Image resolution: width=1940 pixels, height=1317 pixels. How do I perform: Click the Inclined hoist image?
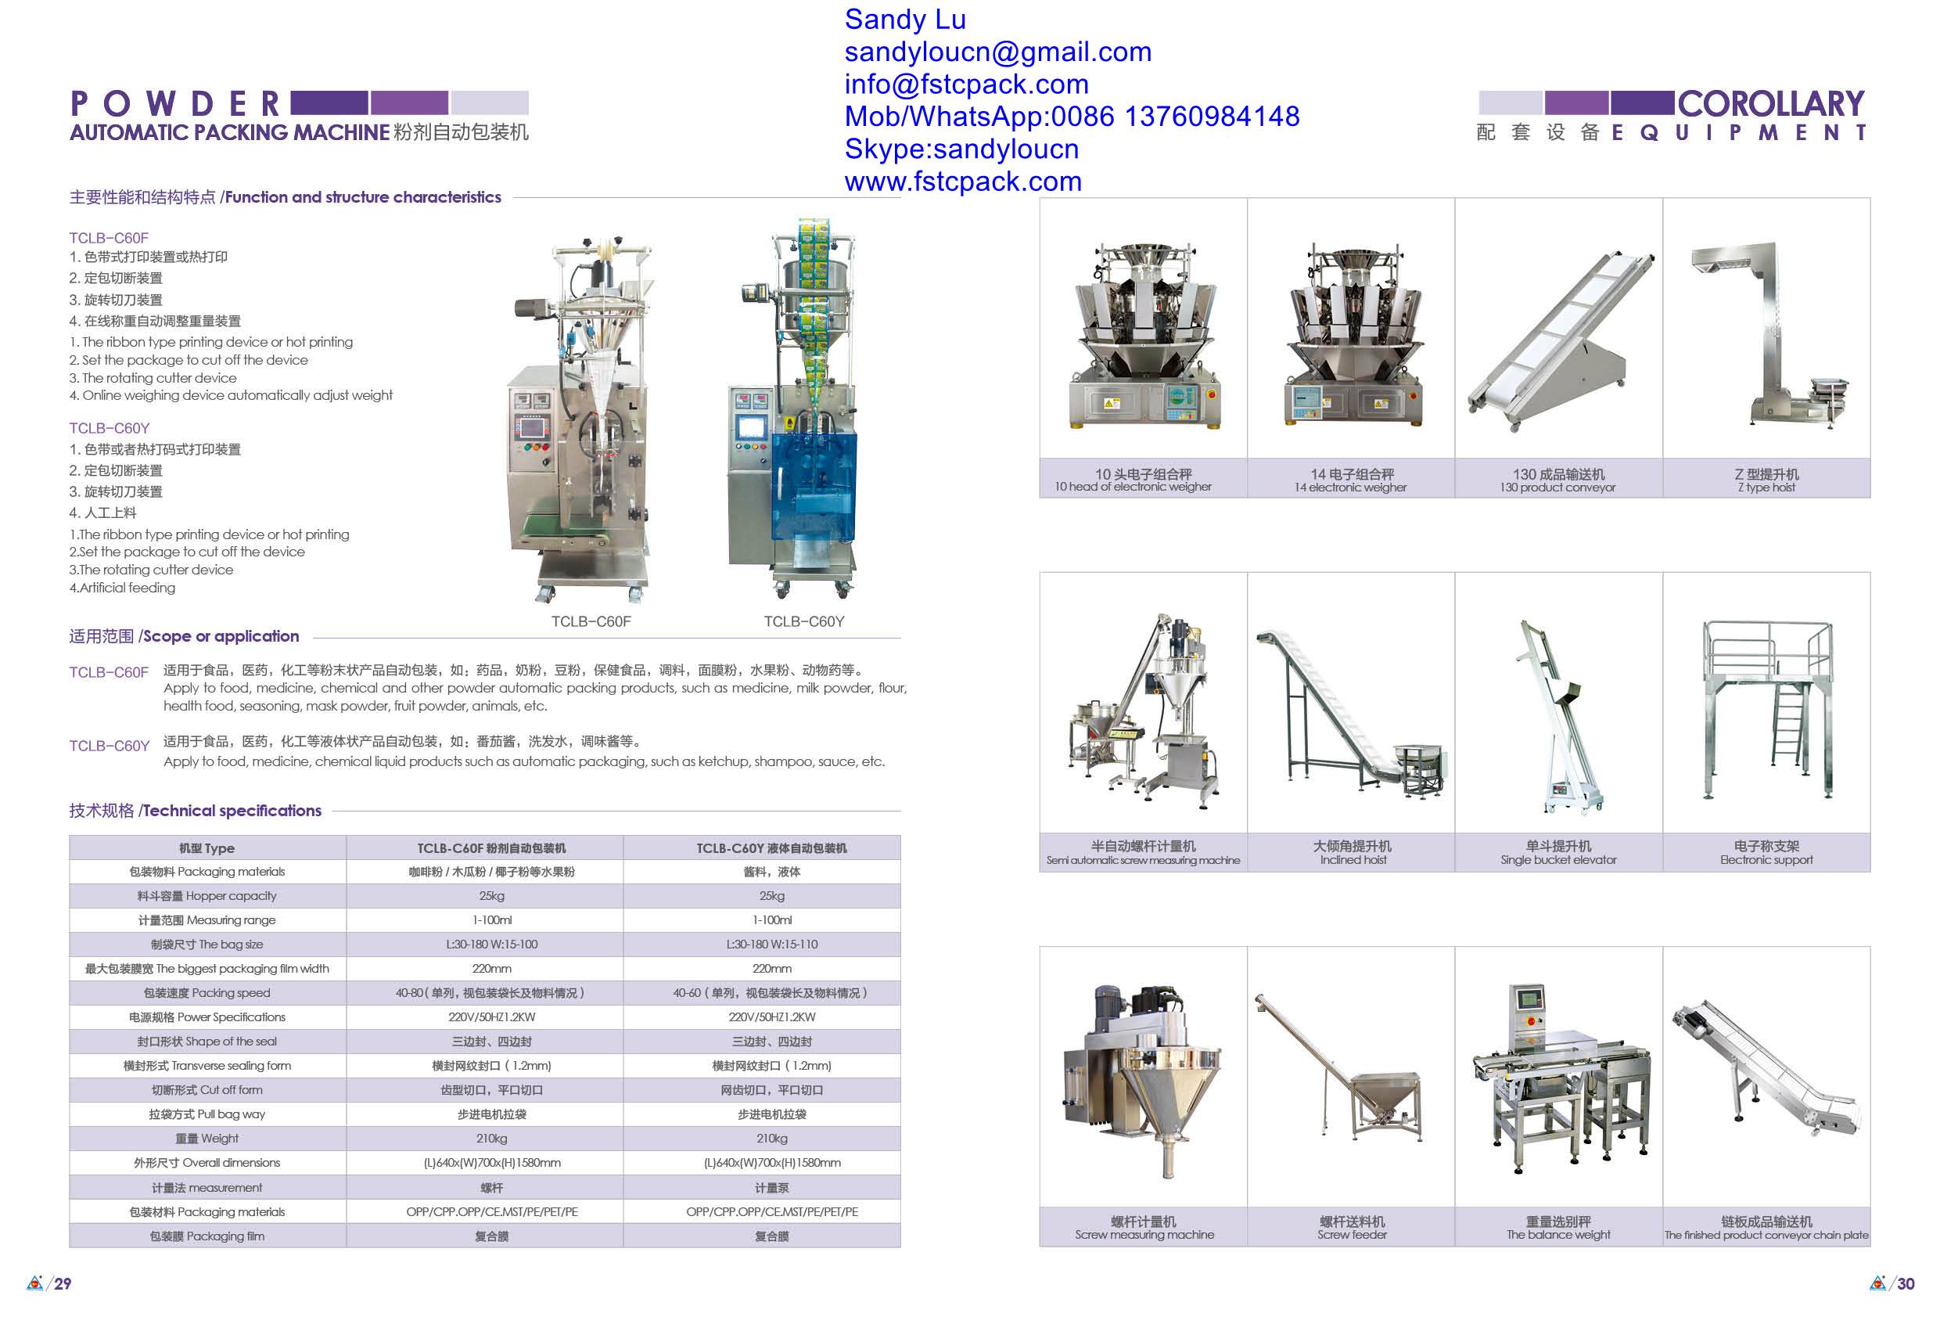(1353, 714)
